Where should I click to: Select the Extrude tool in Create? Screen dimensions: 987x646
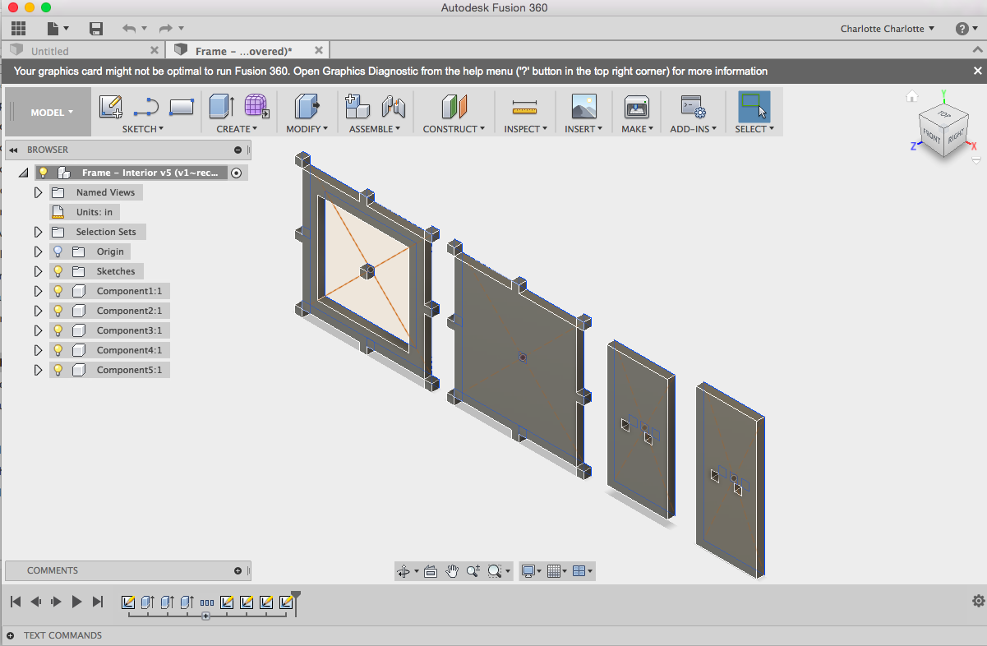[222, 106]
